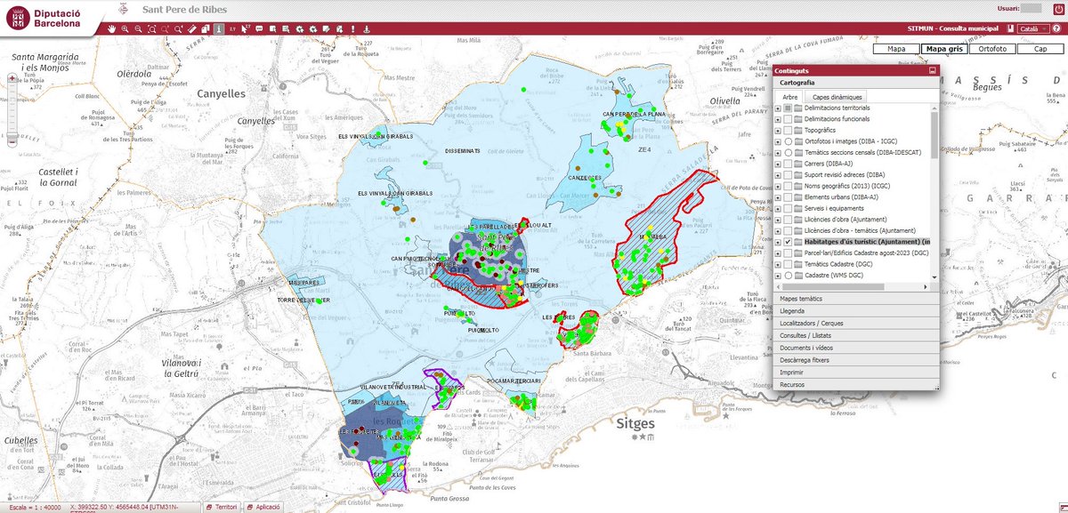Switch base map to Mapa
The height and width of the screenshot is (513, 1068).
point(896,49)
